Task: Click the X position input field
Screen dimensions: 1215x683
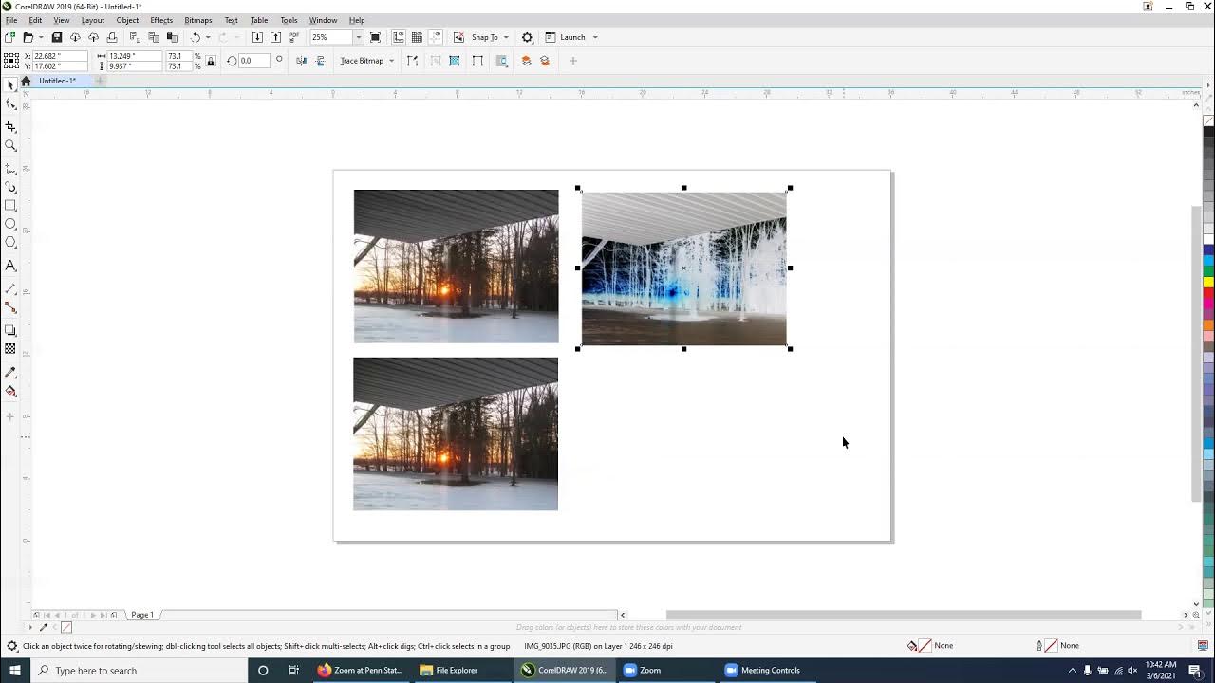Action: (x=60, y=56)
